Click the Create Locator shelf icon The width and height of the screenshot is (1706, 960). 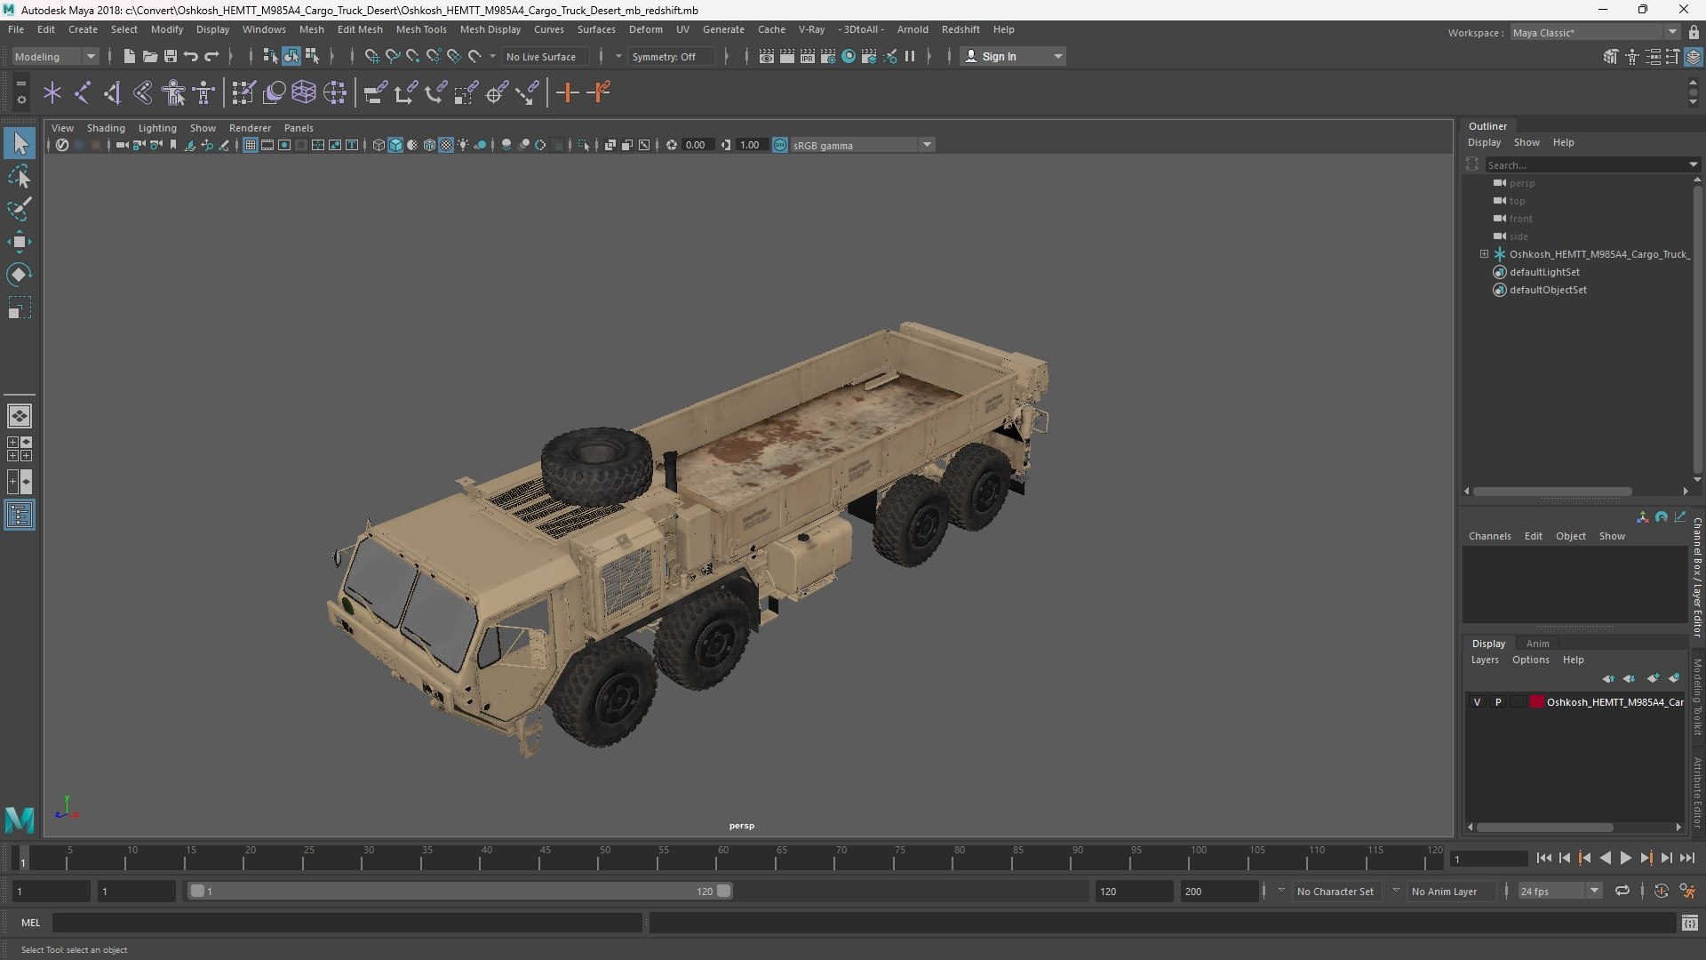(x=52, y=92)
